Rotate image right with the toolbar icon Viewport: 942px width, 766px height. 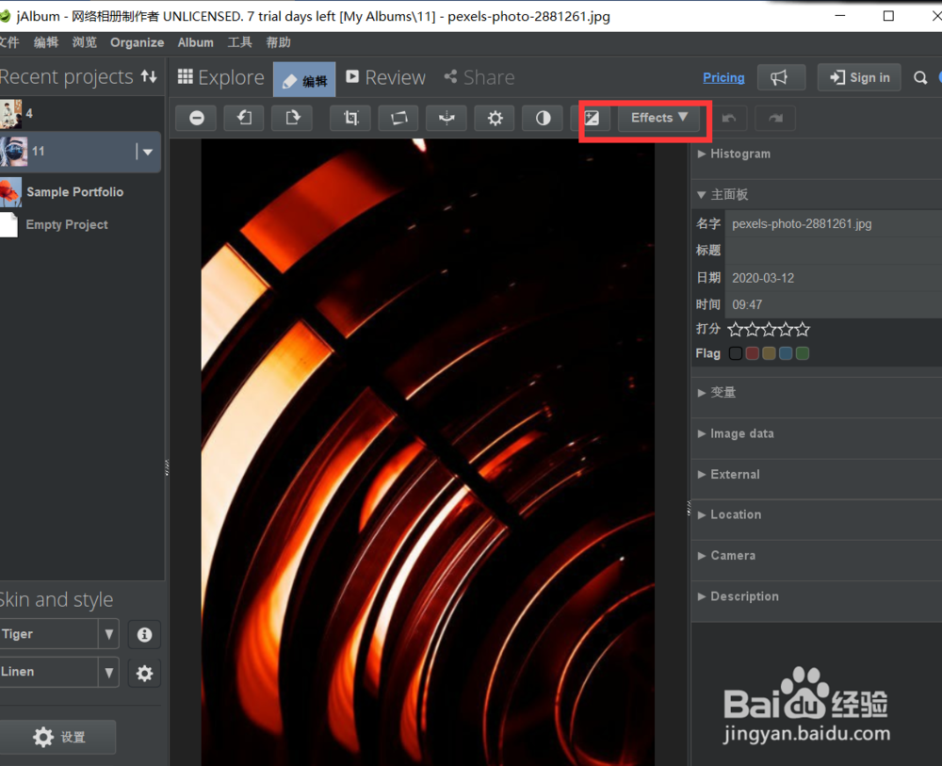tap(292, 118)
